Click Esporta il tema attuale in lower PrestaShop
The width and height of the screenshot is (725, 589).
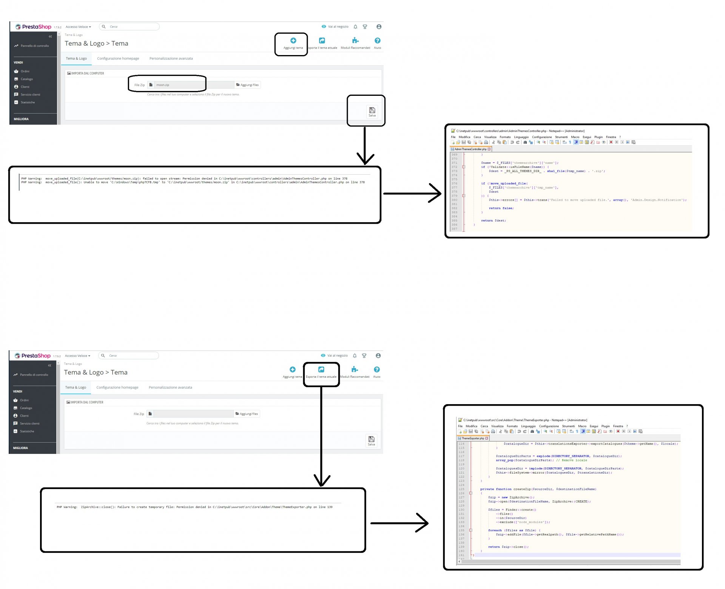(x=321, y=370)
